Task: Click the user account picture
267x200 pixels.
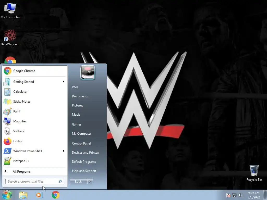Action: tap(88, 72)
